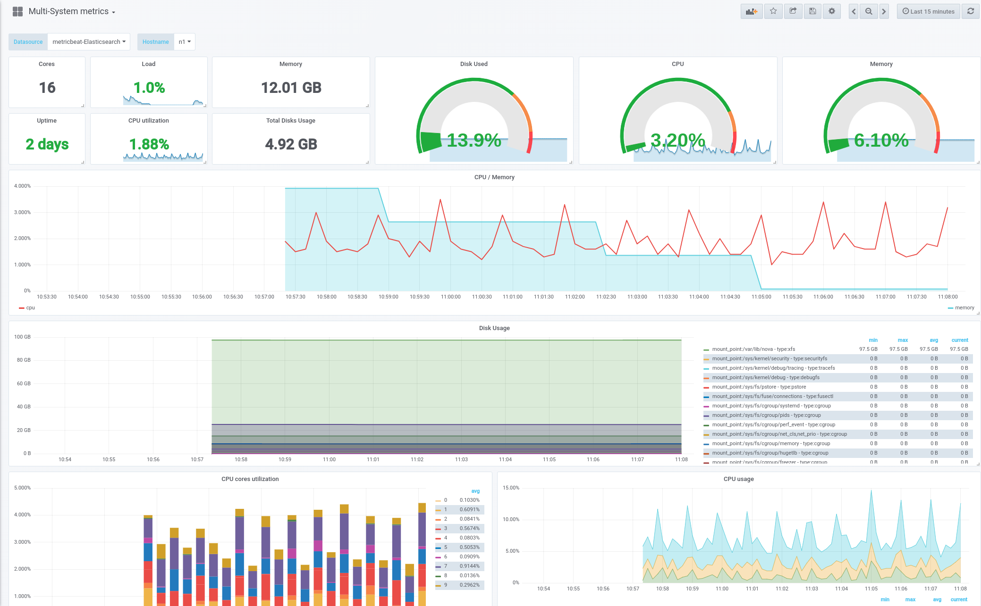
Task: Open the CPU / Memory panel title menu
Action: (494, 177)
